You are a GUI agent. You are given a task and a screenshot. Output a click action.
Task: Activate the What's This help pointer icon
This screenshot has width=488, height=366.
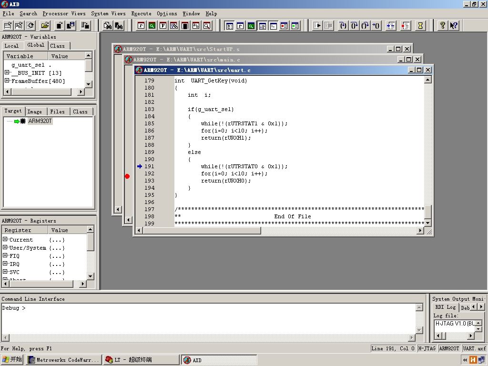pos(454,26)
